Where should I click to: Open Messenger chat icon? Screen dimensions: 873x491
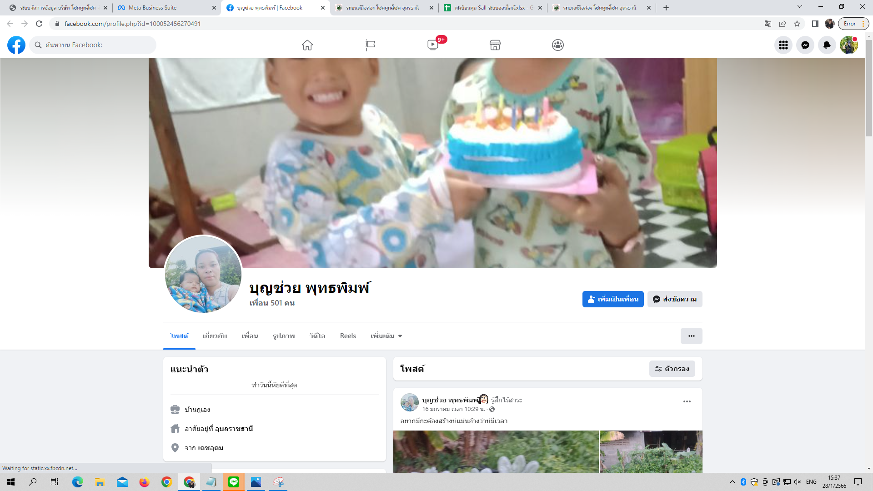pos(805,45)
